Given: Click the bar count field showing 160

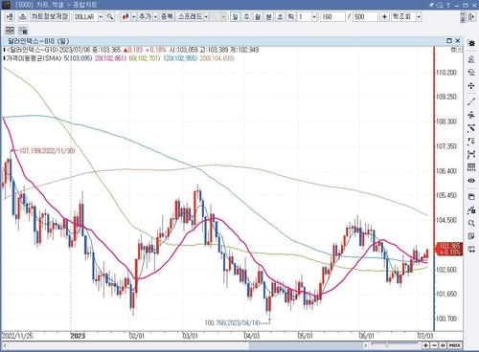Looking at the screenshot, I should 332,16.
